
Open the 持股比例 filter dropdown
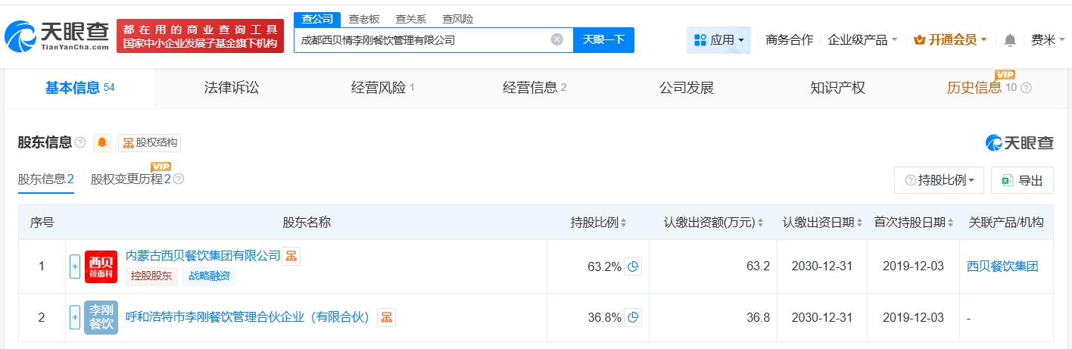[939, 180]
